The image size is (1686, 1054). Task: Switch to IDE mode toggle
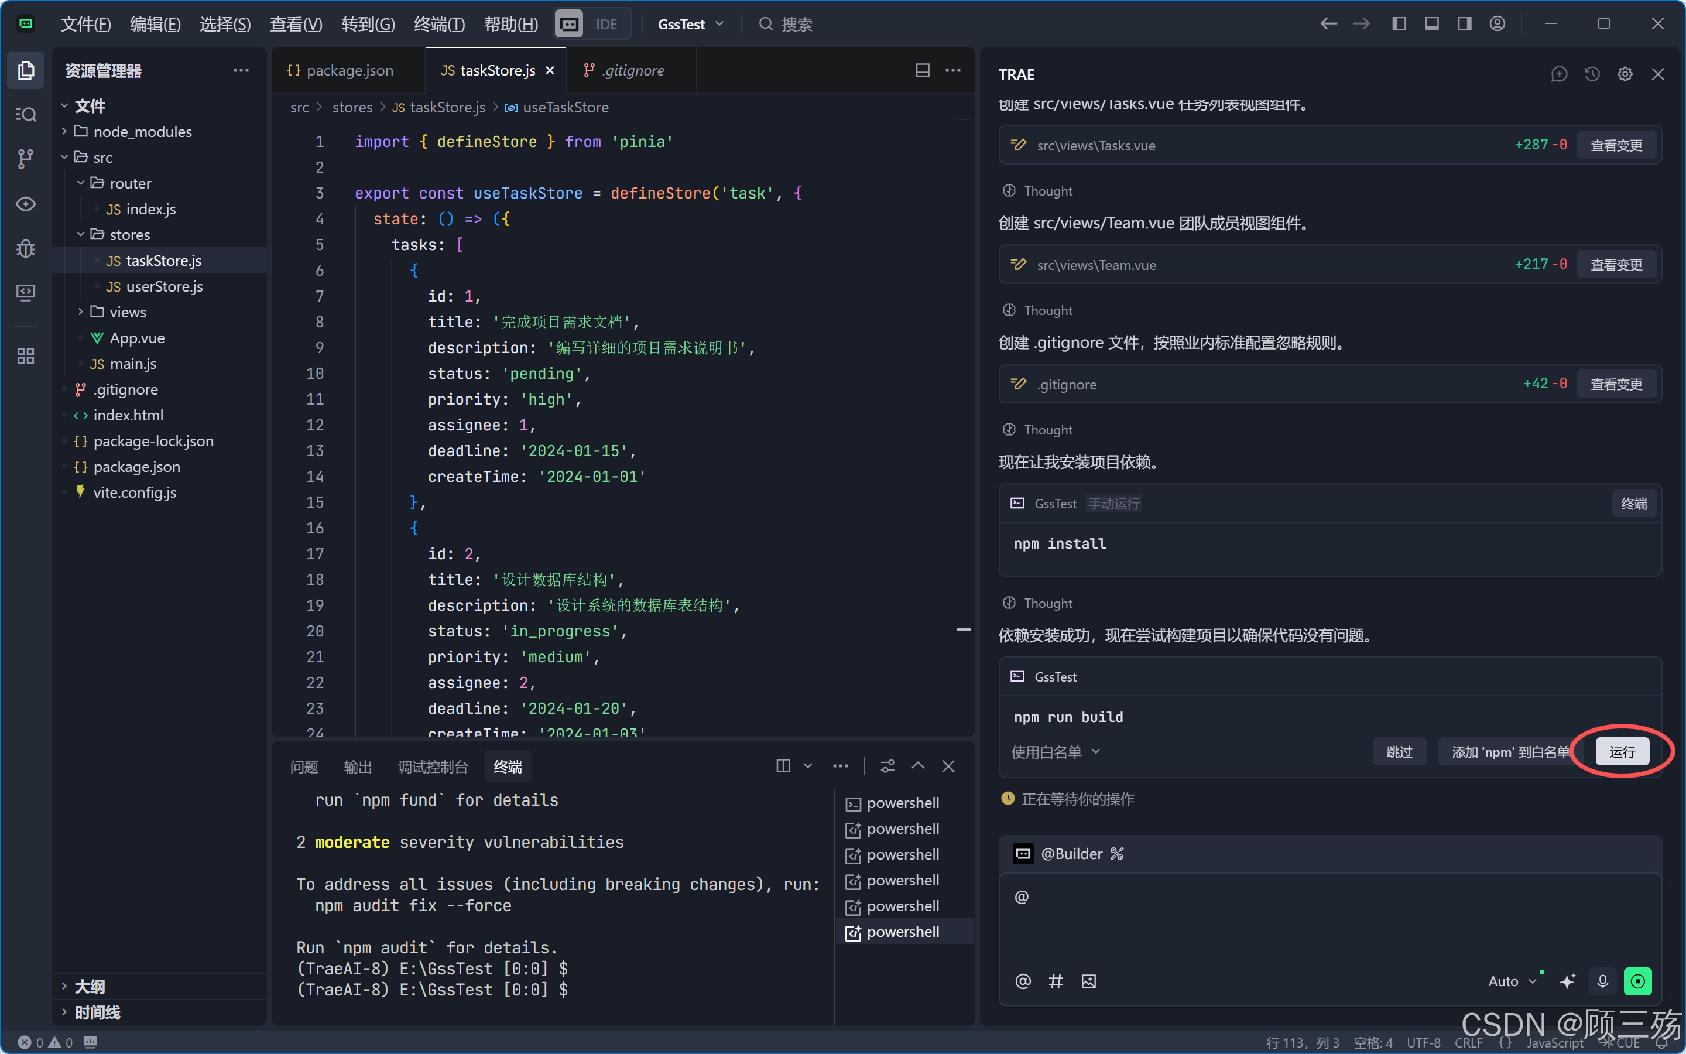click(x=606, y=23)
